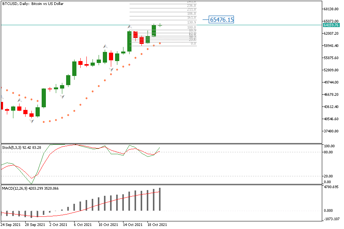Select the 100.0 Fibonacci level label

[191, 27]
